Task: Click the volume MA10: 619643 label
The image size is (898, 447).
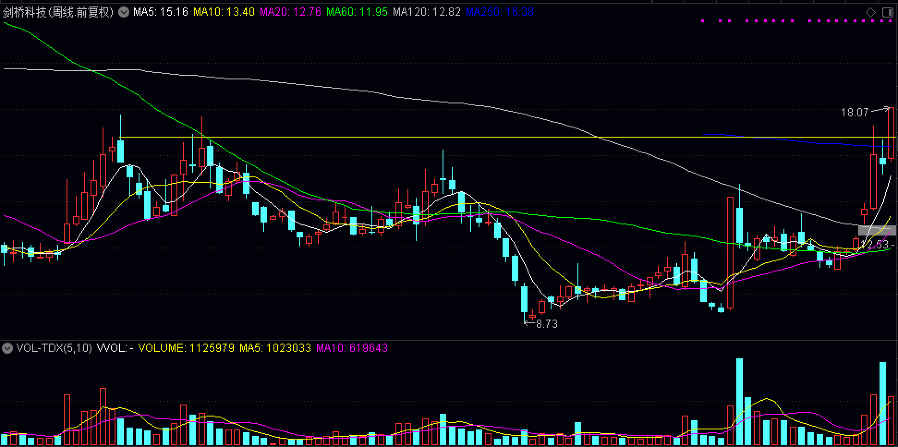Action: pos(352,348)
